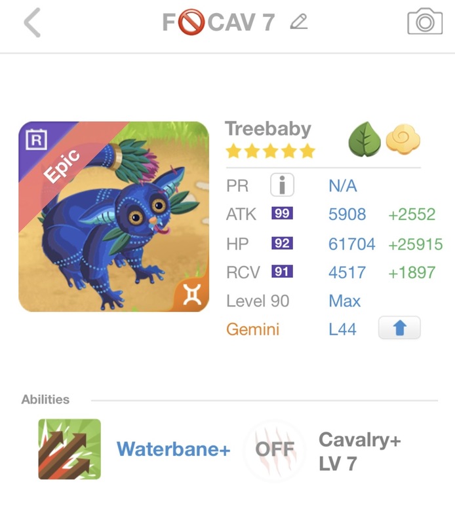Screen dimensions: 455x524
Task: Tap the RCV 91 purple badge
Action: coord(282,272)
